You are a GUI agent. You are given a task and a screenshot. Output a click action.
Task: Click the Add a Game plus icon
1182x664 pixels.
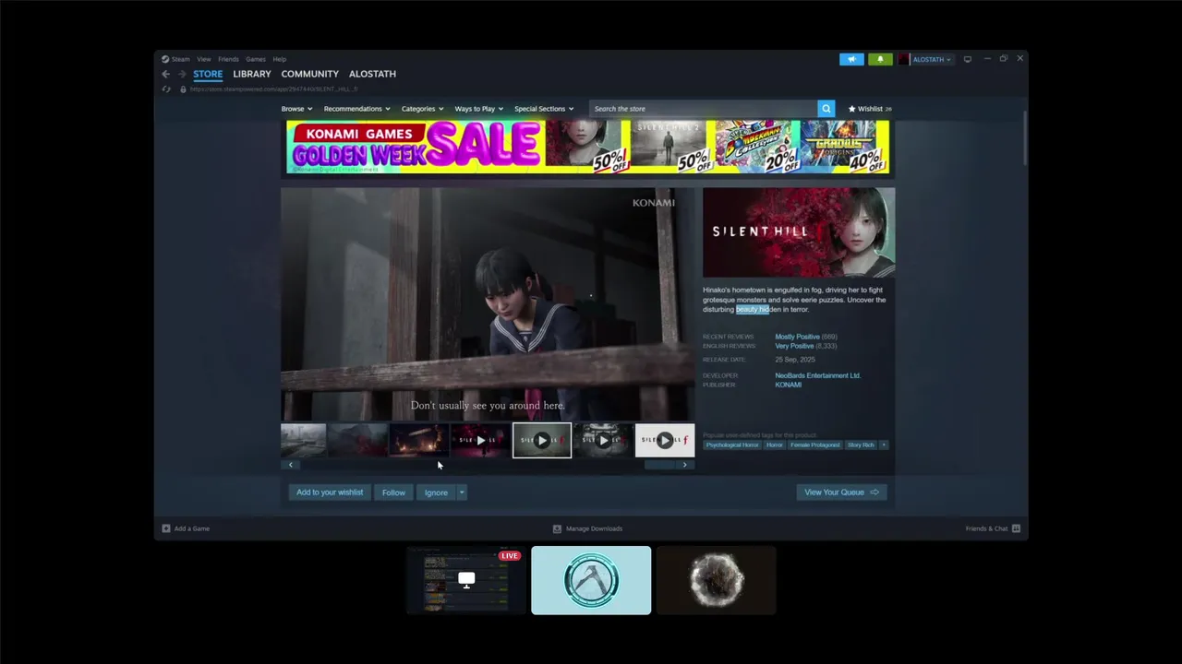[166, 528]
